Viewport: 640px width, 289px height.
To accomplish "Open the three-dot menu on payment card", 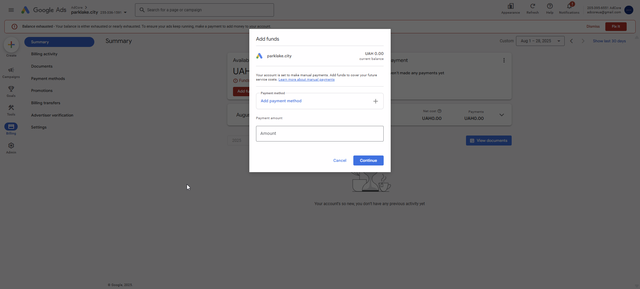I will [x=504, y=60].
